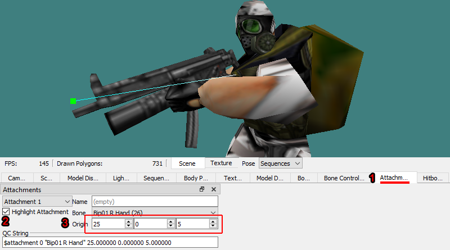Open the Model Dis... tab
The width and height of the screenshot is (450, 250).
[x=83, y=178]
